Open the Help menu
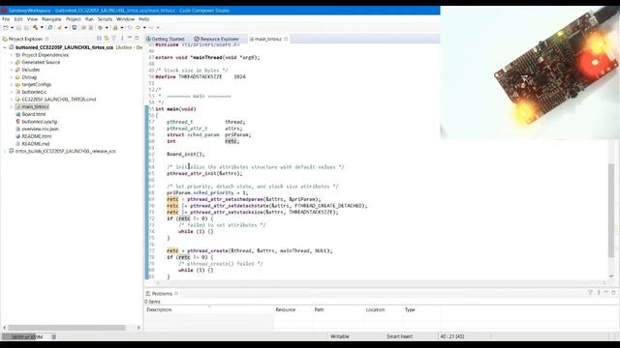The image size is (620, 348). [144, 19]
